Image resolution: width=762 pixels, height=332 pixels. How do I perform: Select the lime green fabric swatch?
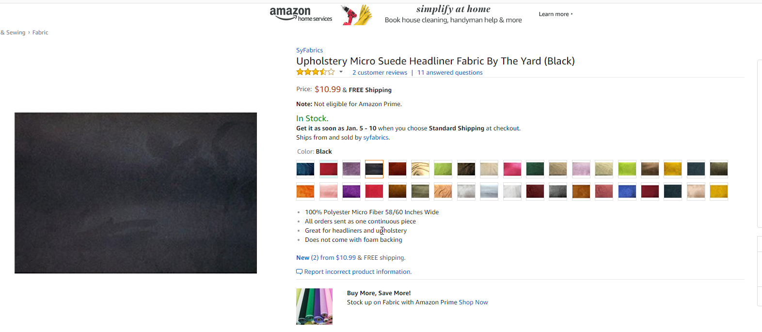(627, 169)
